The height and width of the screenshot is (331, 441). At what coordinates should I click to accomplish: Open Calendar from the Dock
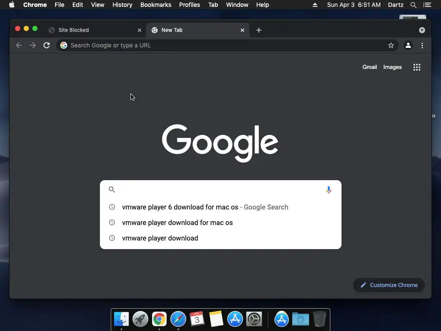click(197, 319)
